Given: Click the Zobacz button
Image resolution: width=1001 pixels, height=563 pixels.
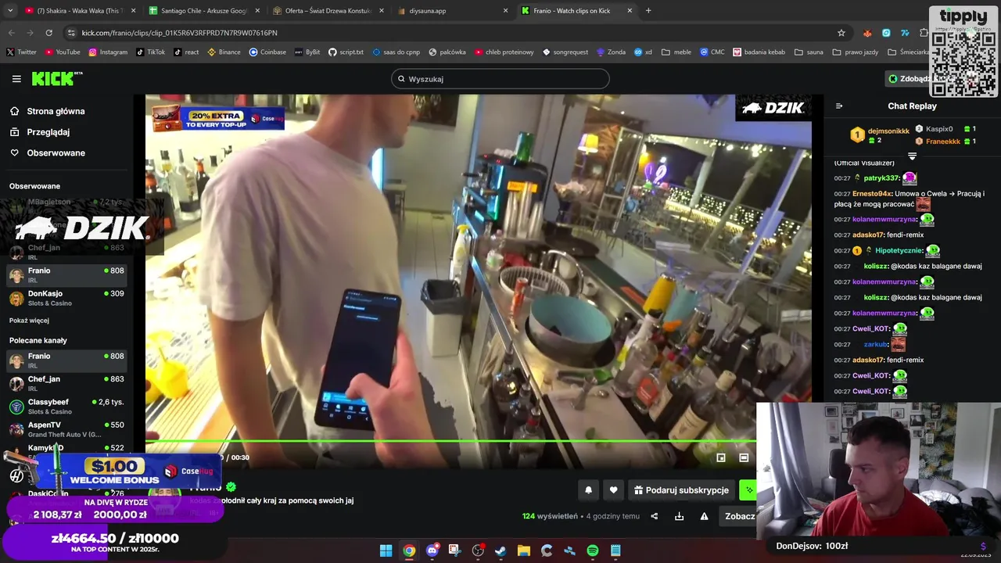Looking at the screenshot, I should (740, 516).
